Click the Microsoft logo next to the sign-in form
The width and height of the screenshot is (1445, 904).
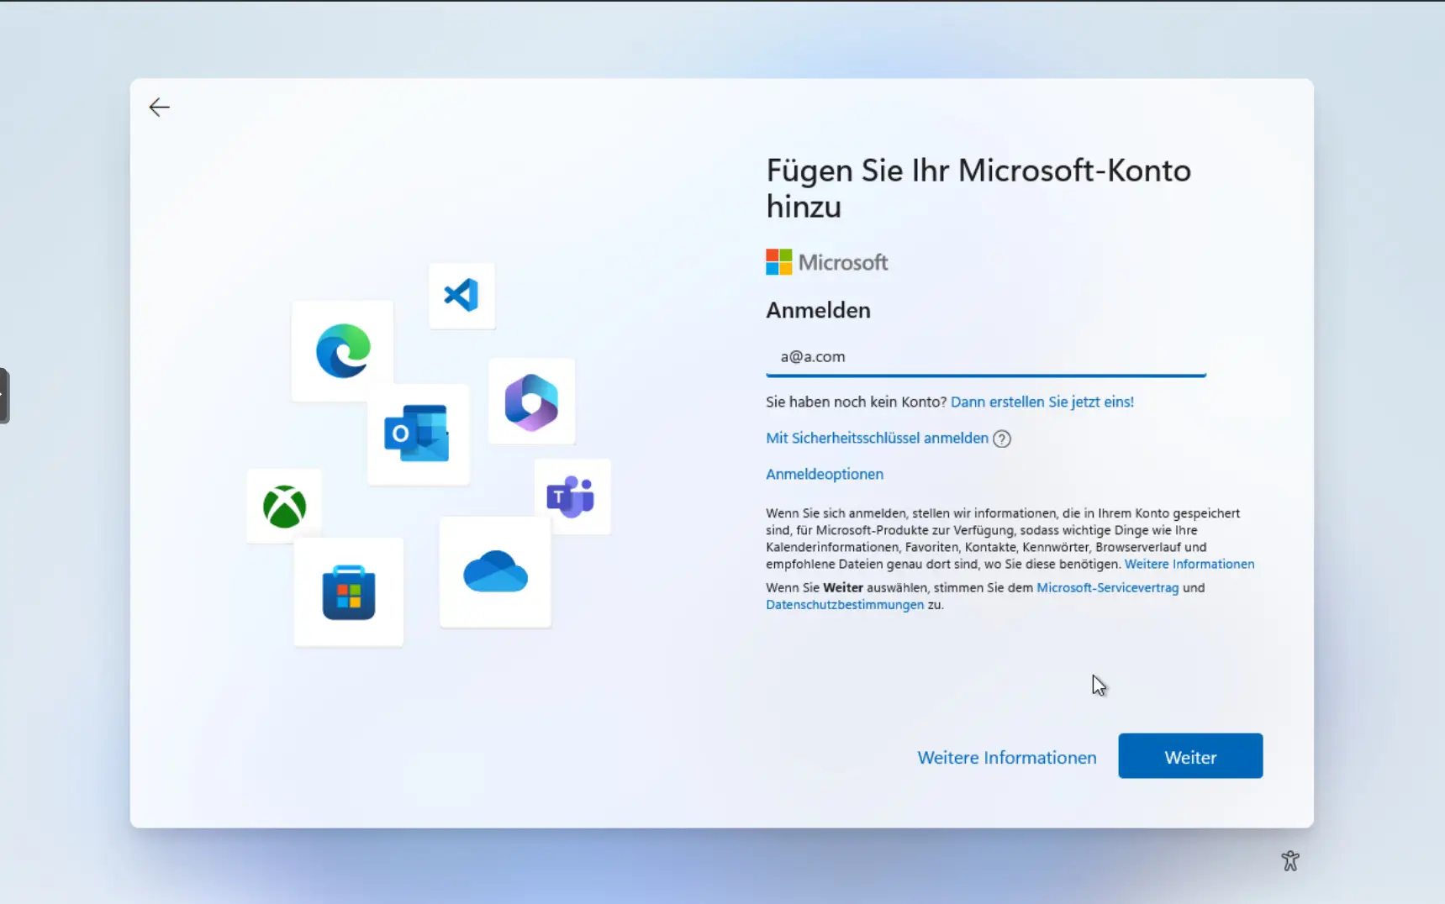pos(827,262)
